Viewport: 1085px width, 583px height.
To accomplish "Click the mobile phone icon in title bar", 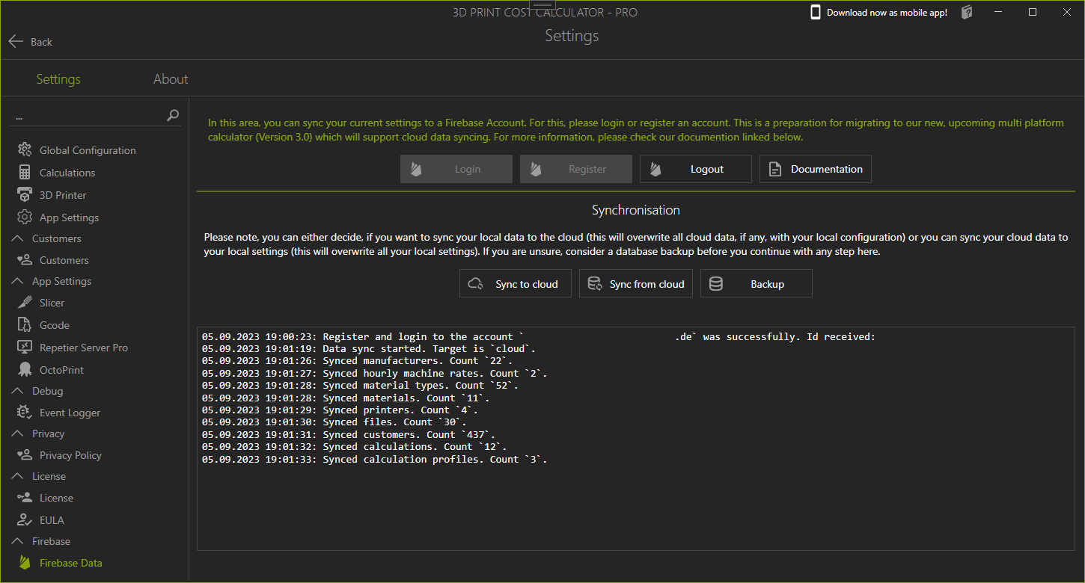I will point(816,12).
